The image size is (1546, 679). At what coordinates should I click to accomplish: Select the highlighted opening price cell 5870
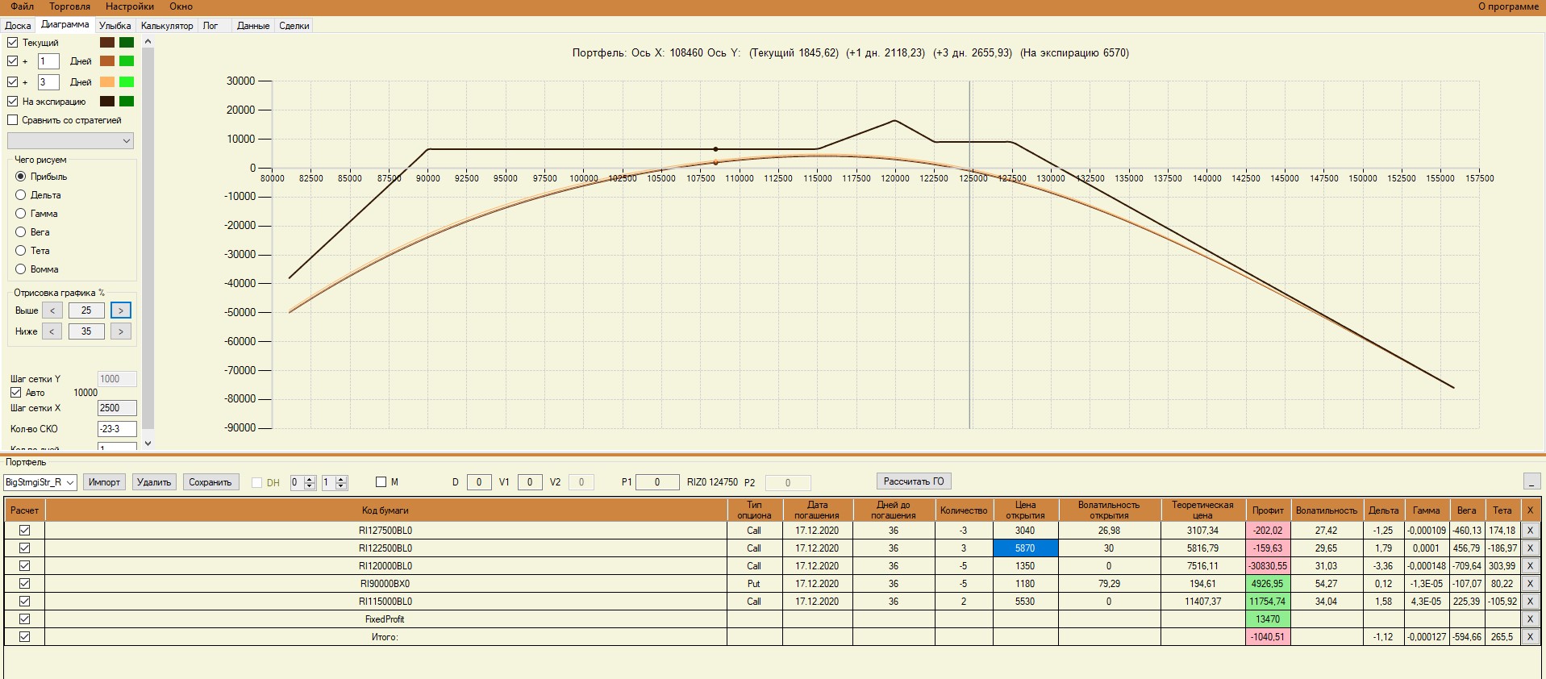(1025, 548)
